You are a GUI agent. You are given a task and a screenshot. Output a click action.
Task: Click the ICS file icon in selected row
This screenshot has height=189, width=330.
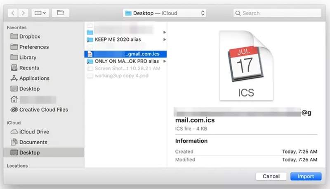90,54
